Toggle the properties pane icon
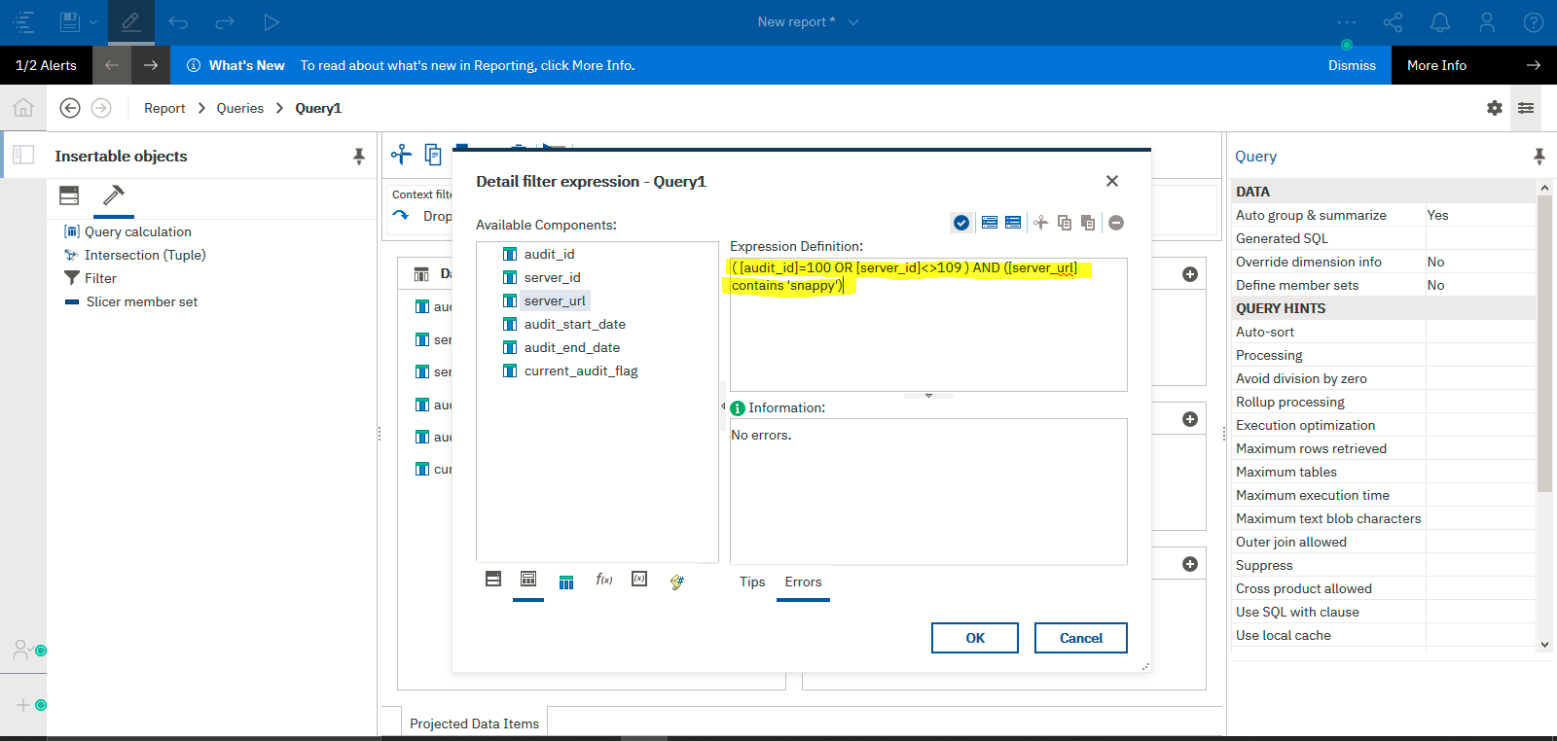The image size is (1557, 741). [1526, 108]
